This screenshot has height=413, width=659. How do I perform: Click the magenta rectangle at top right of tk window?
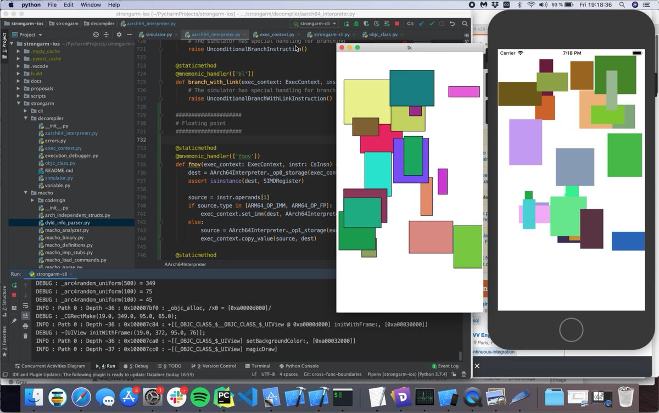(464, 92)
